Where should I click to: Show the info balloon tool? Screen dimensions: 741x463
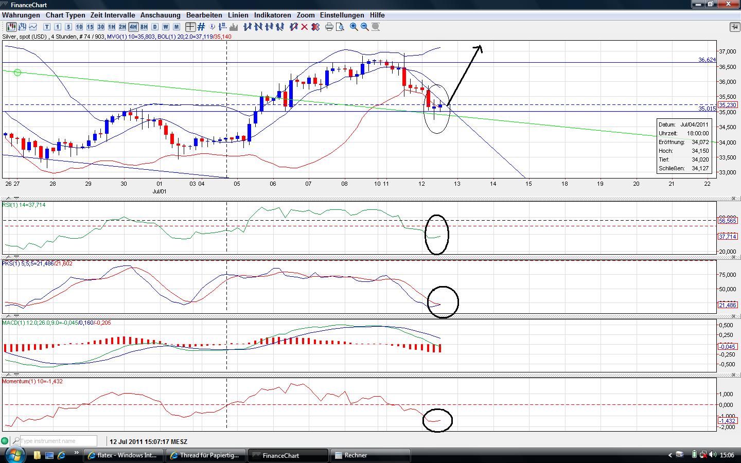point(213,27)
